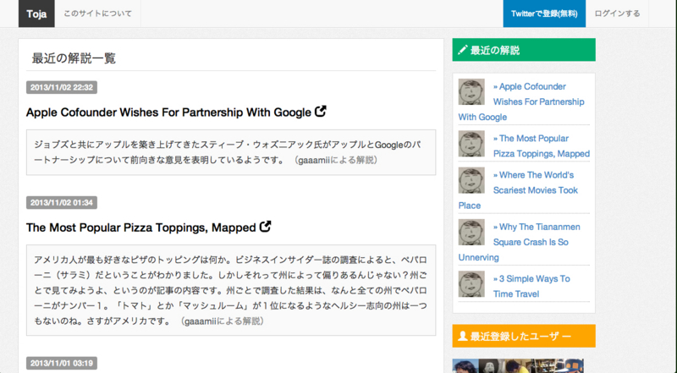Click date badge 2013/11/02 01:34
This screenshot has height=373, width=677.
click(62, 202)
